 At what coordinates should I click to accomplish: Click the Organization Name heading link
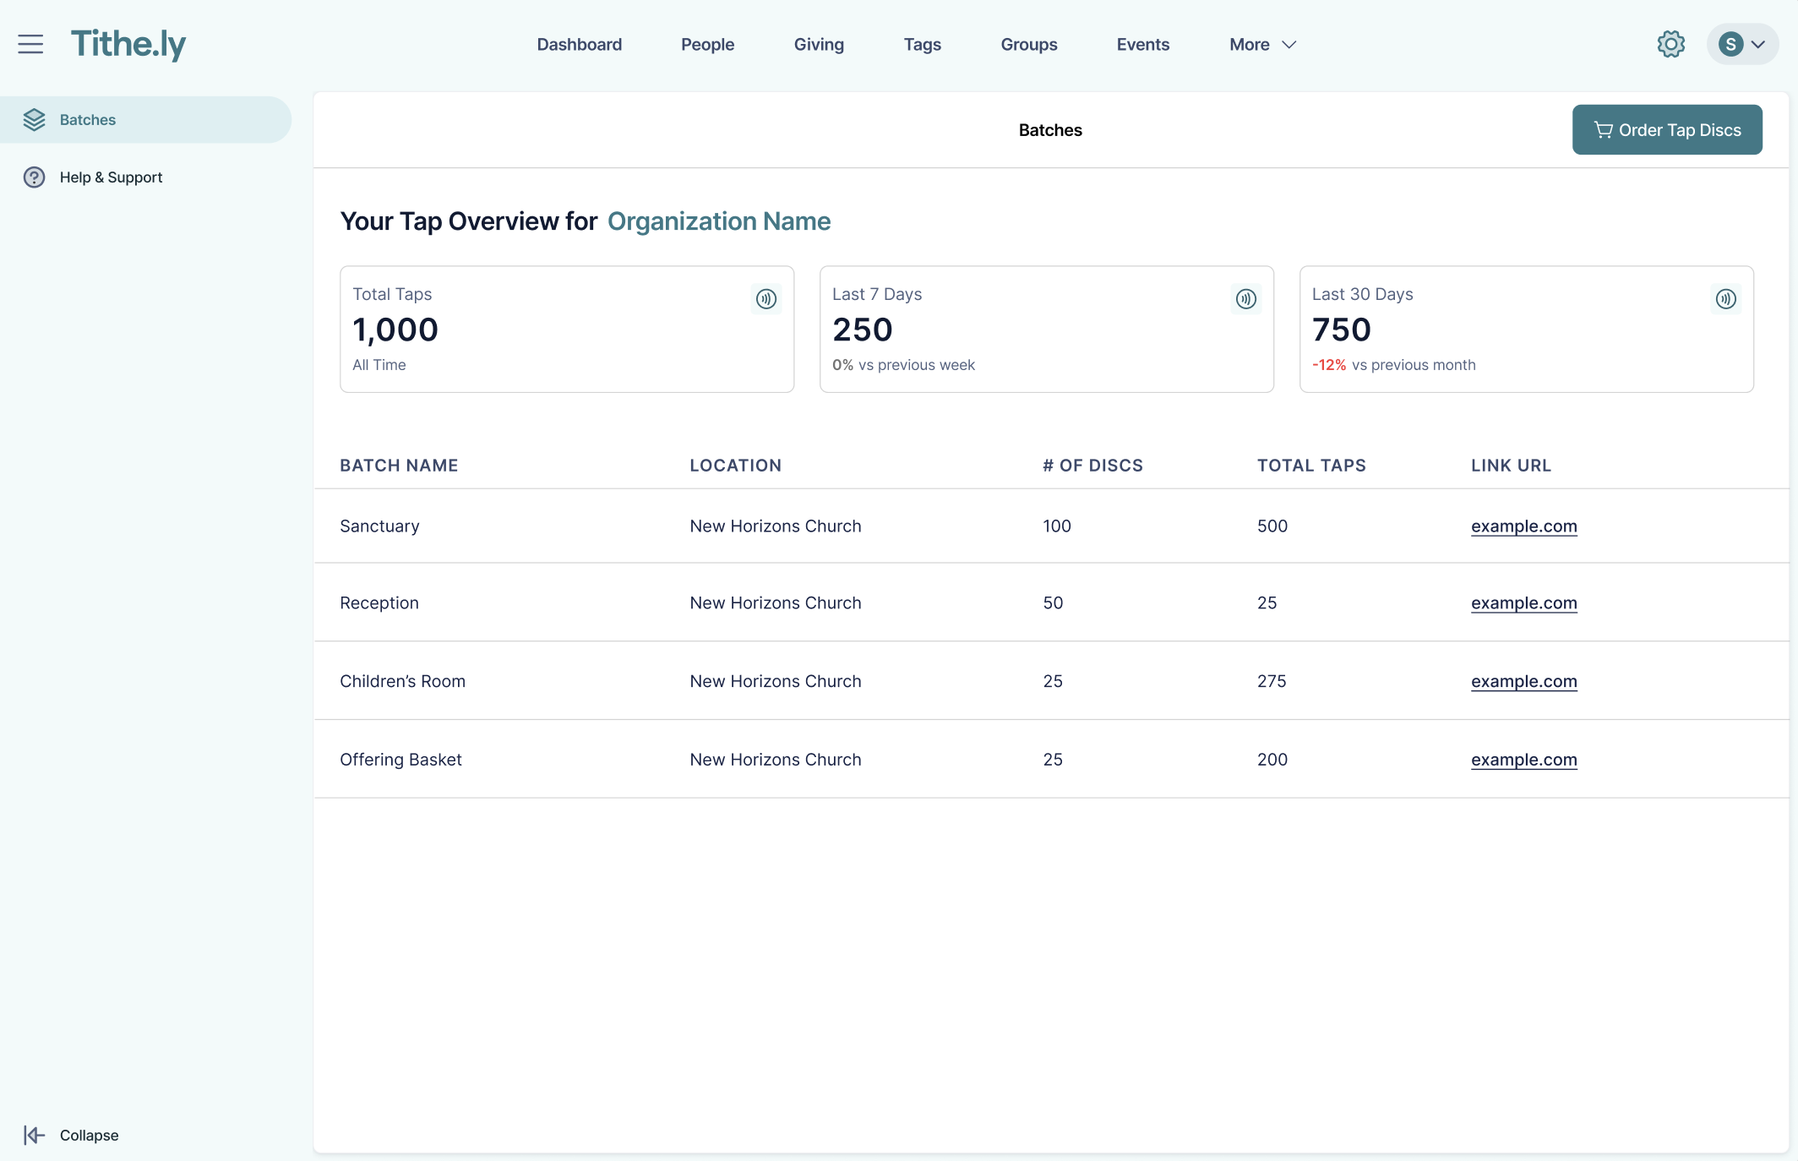[718, 221]
